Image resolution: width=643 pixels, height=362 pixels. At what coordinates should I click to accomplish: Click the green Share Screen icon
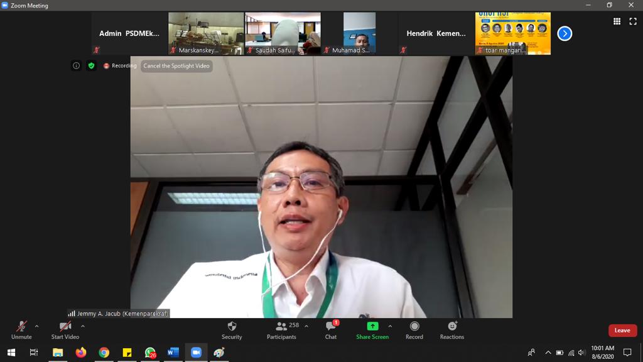[372, 326]
